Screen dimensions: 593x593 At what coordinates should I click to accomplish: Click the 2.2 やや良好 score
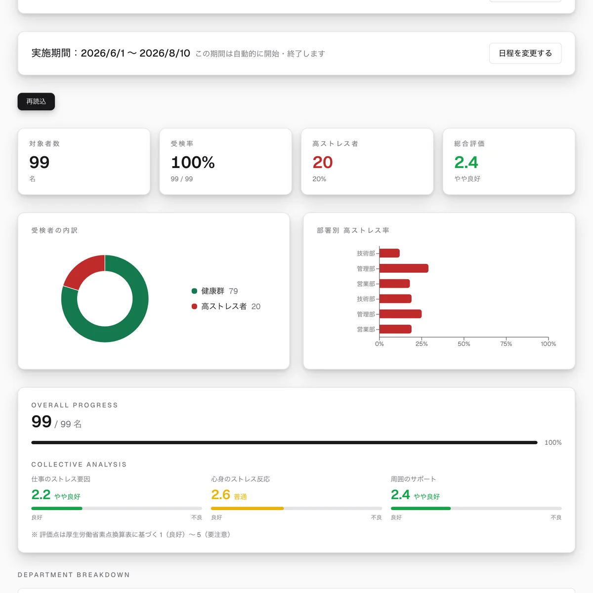[56, 495]
